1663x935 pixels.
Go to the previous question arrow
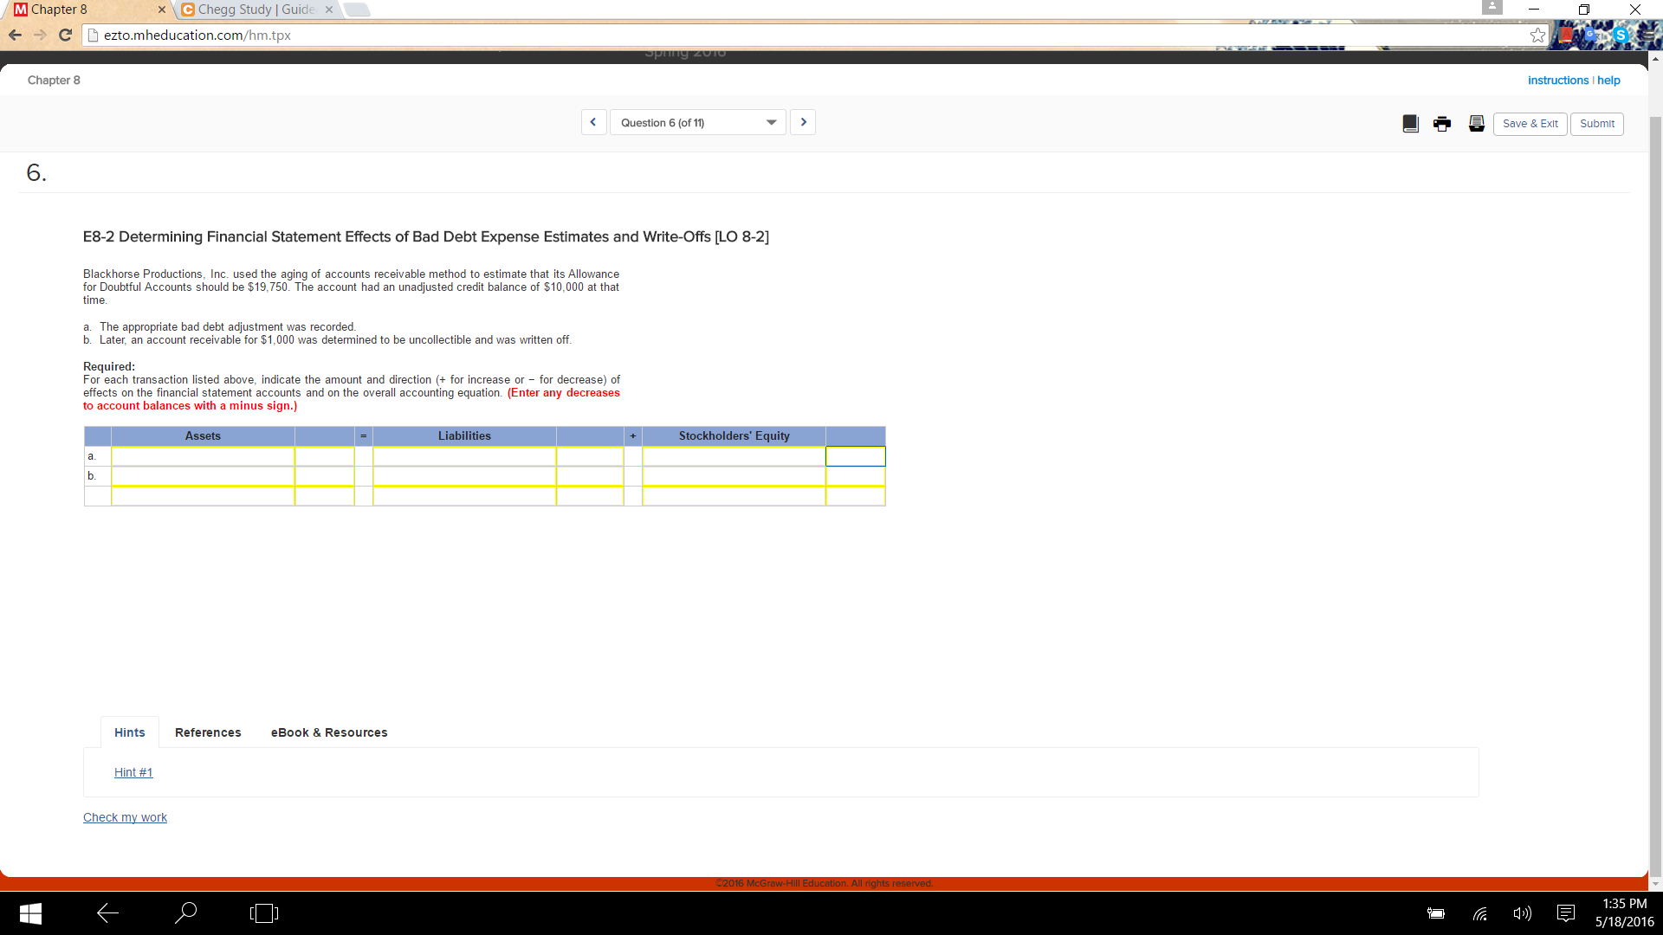[x=593, y=122]
